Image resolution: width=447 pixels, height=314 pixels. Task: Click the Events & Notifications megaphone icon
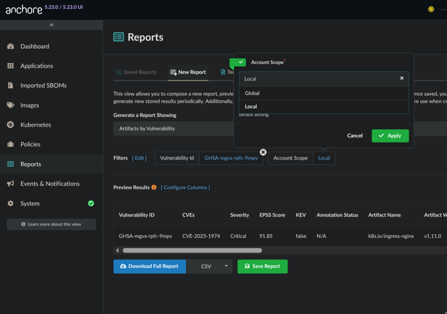pos(10,184)
